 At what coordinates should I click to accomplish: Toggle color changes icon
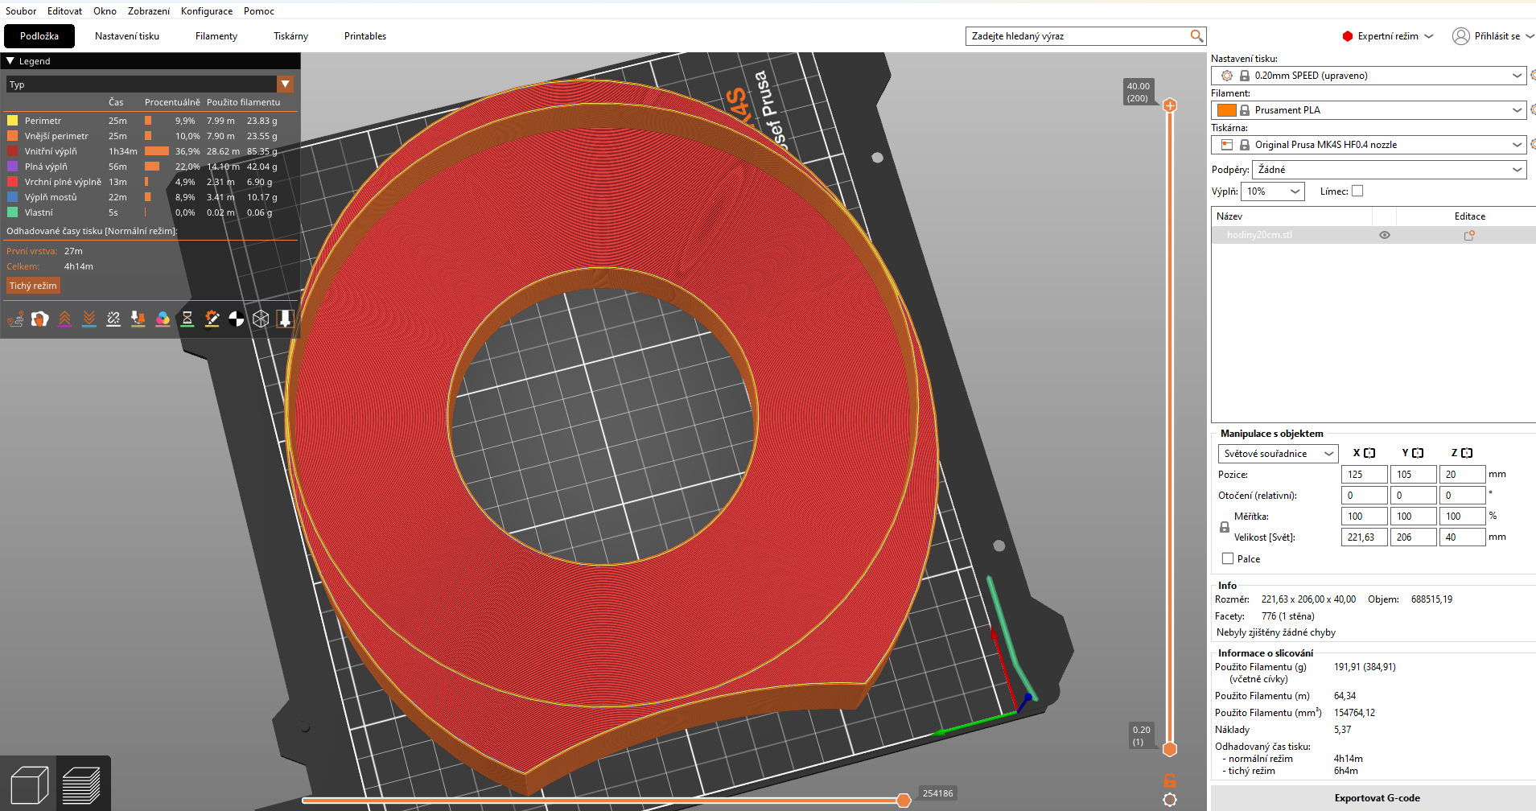tap(163, 319)
